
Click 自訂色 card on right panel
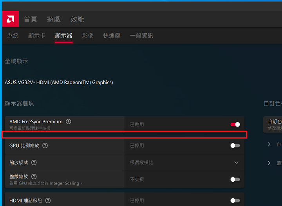pos(273,125)
